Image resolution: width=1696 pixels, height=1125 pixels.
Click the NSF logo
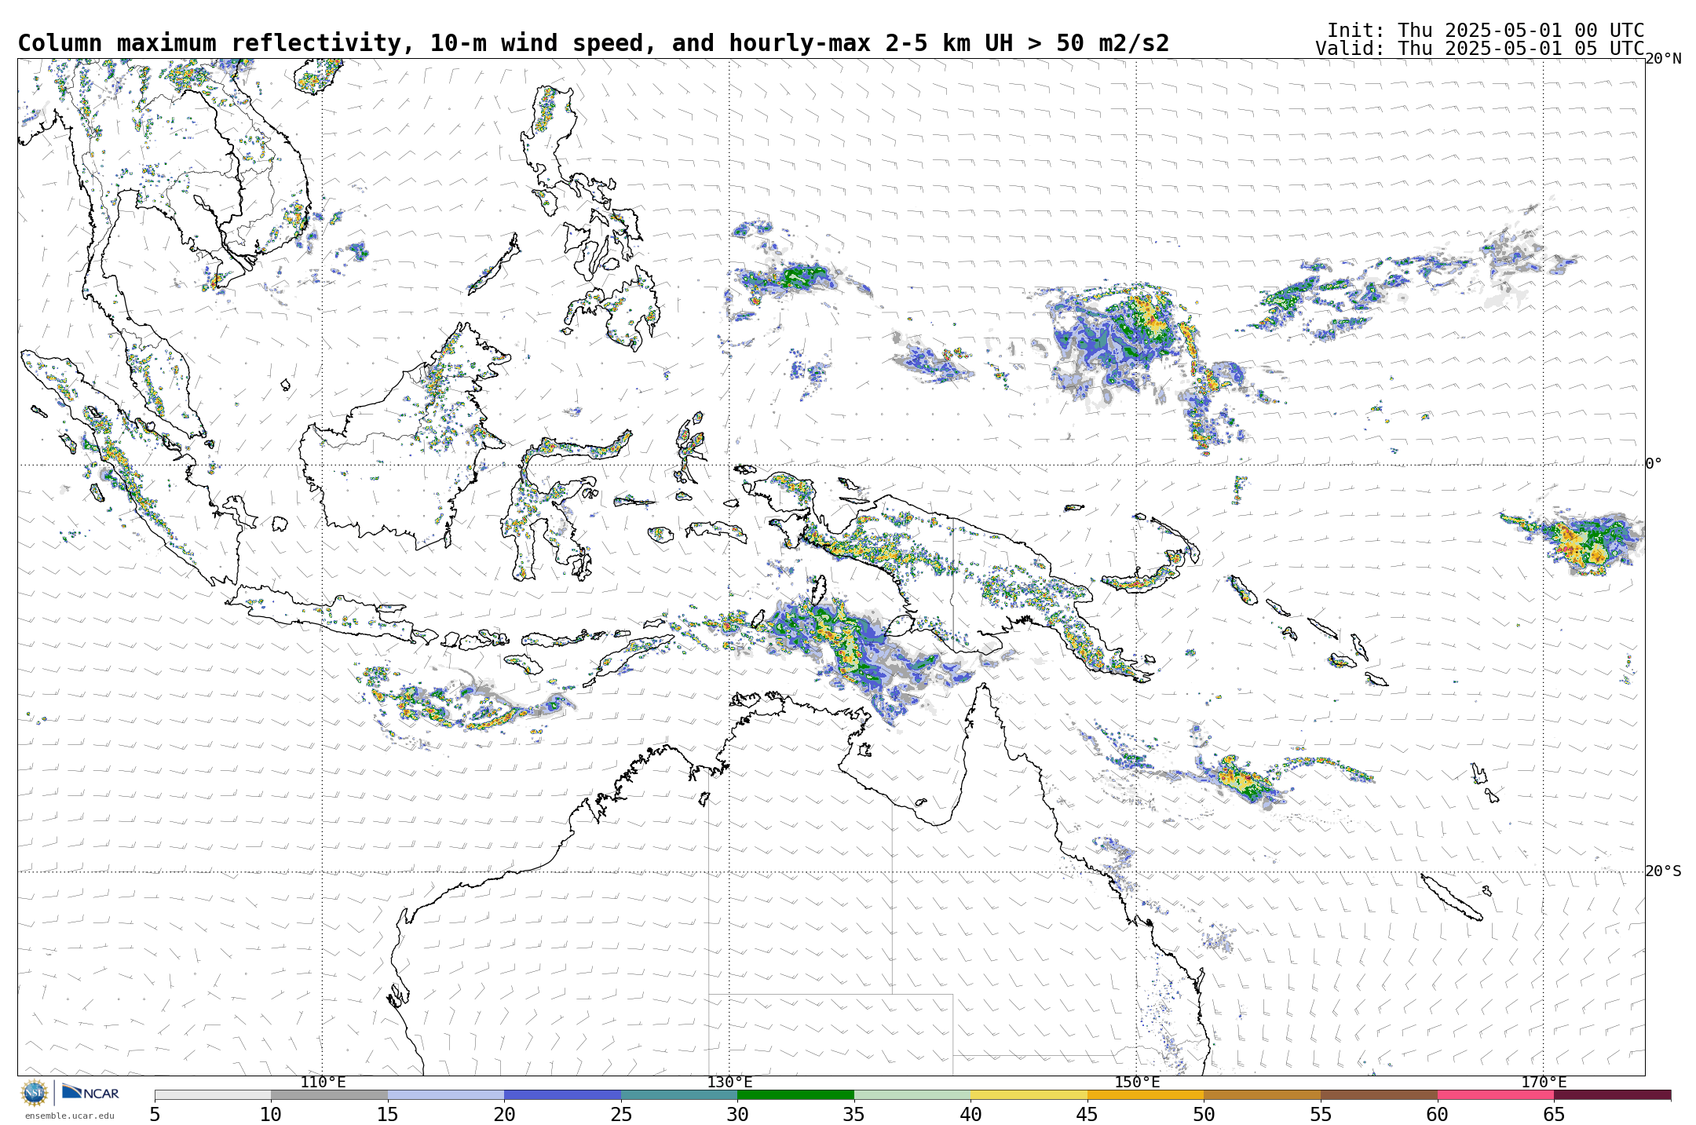point(35,1093)
